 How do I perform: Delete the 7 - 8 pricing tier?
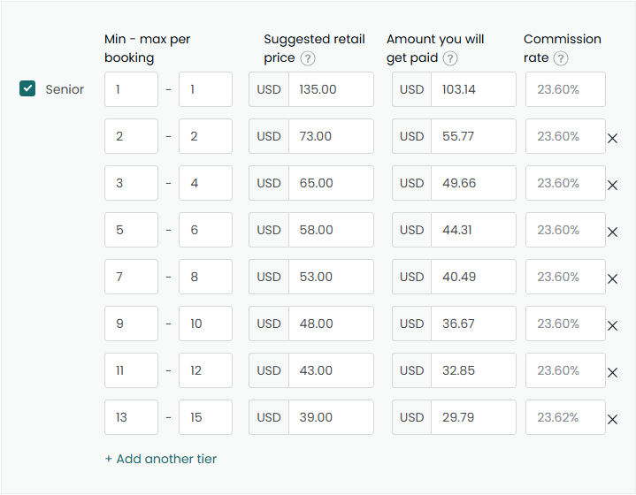click(612, 278)
